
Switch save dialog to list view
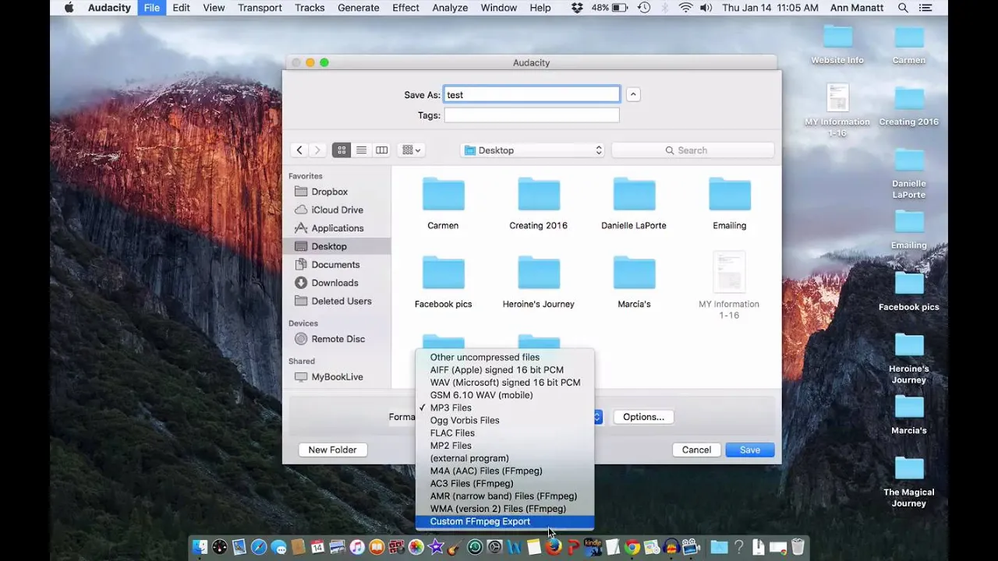[x=361, y=150]
